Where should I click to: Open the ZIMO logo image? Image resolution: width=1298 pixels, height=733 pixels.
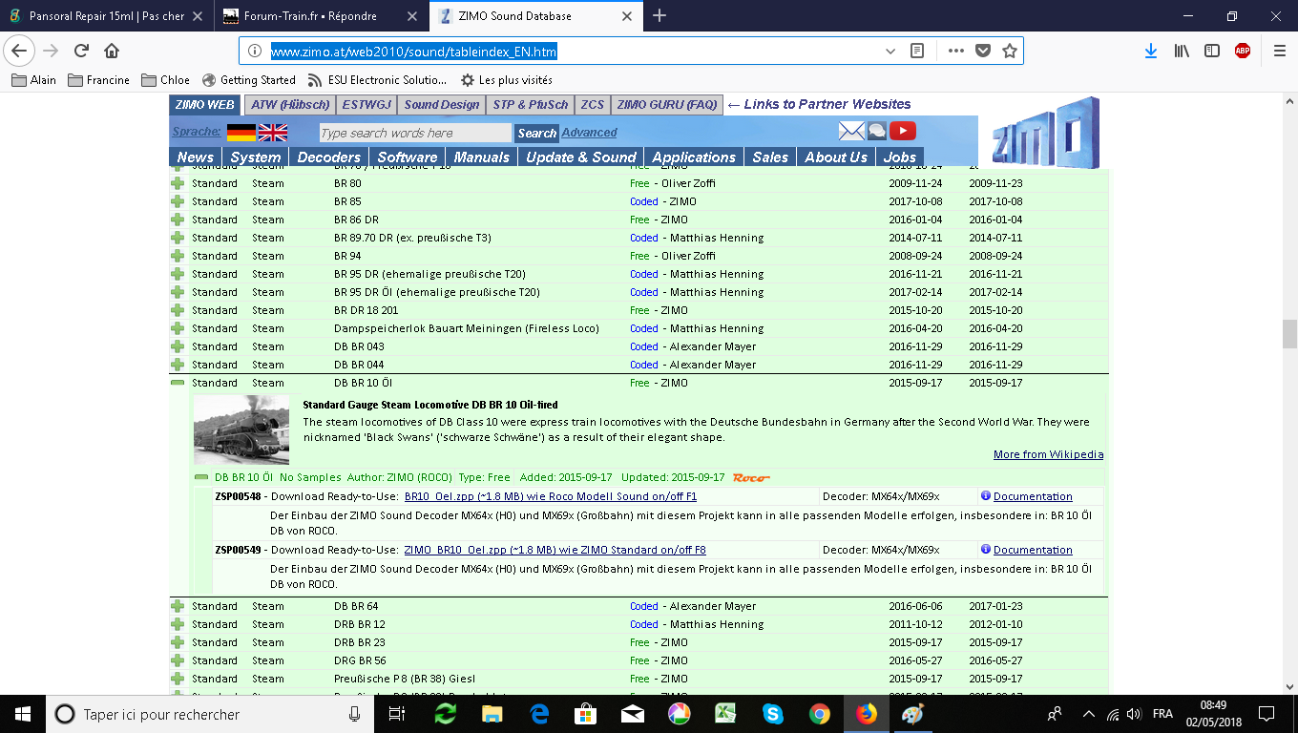click(x=1045, y=132)
